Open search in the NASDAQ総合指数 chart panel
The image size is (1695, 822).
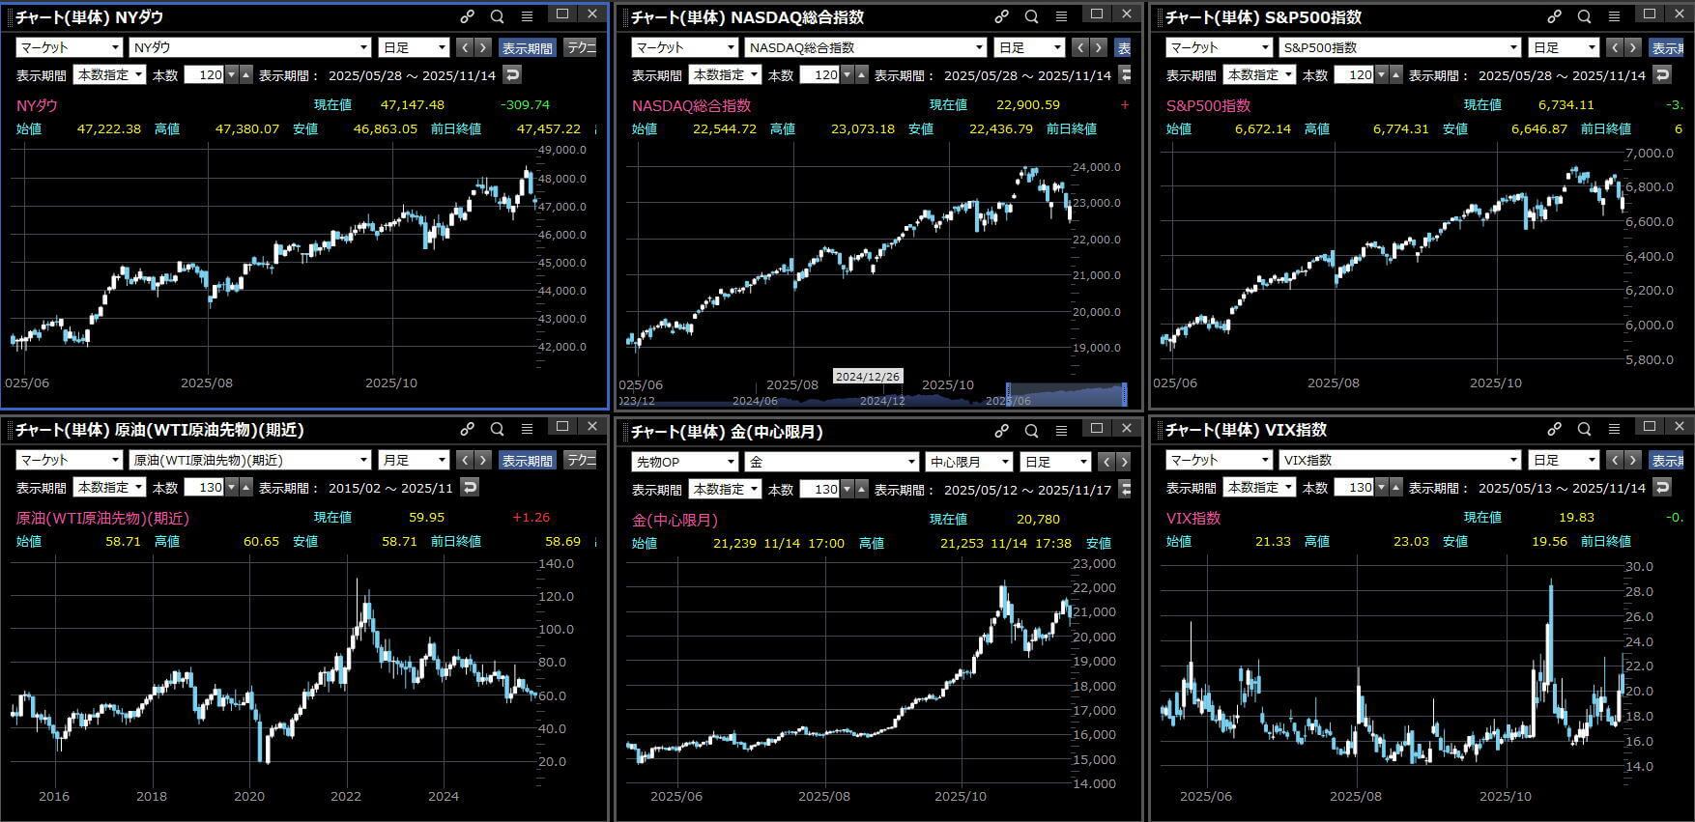(1031, 16)
